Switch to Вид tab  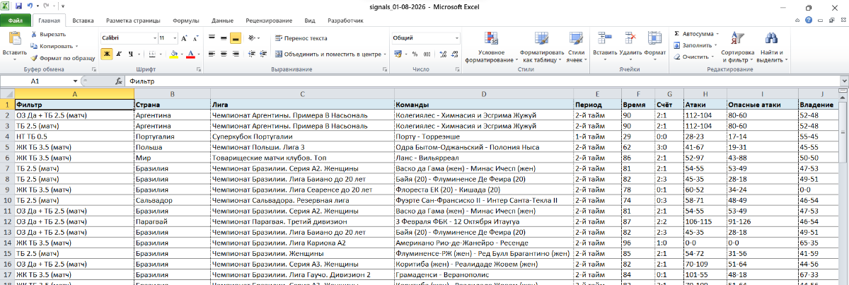click(310, 21)
